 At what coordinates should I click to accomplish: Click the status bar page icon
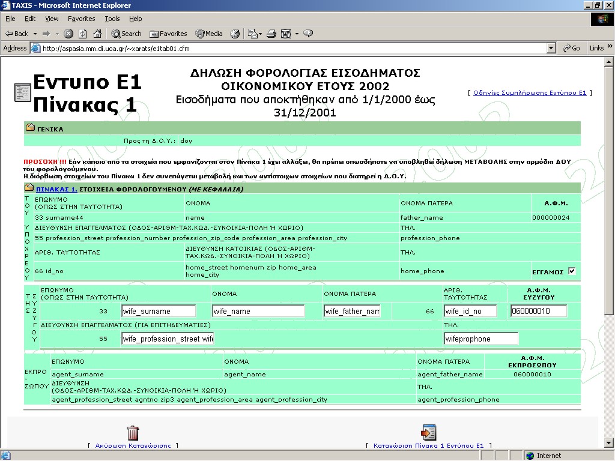[x=5, y=456]
